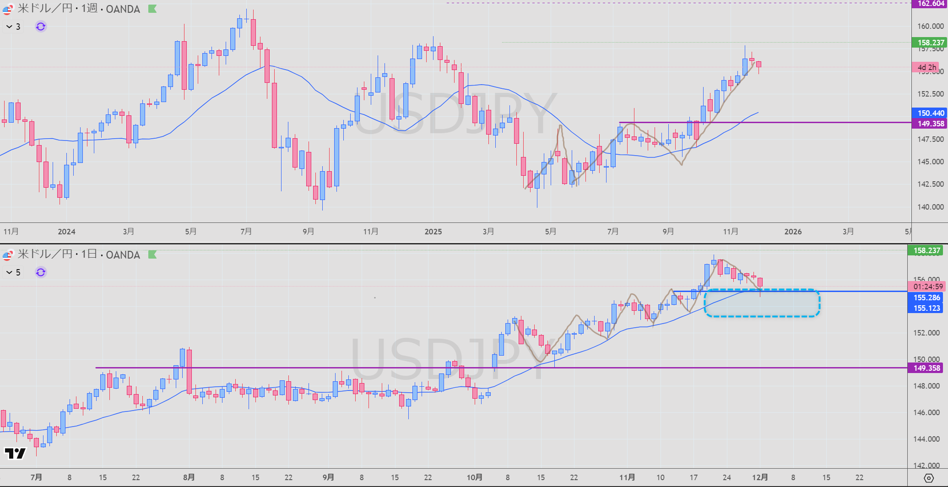948x487 pixels.
Task: Click the green market status flag on daily chart
Action: tap(152, 254)
